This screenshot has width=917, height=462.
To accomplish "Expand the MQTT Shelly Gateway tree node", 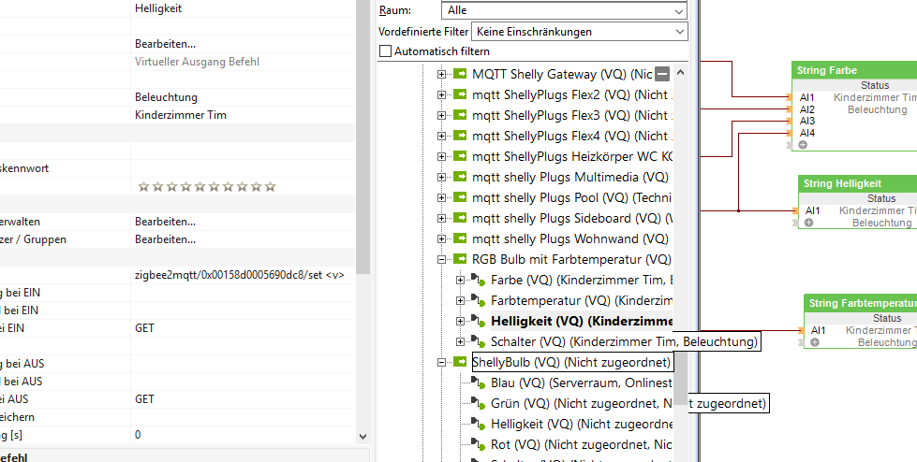I will pyautogui.click(x=441, y=74).
